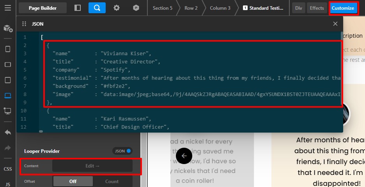Viewport: 365px width, 187px height.
Task: Open the hamburger main menu
Action: [x=8, y=8]
